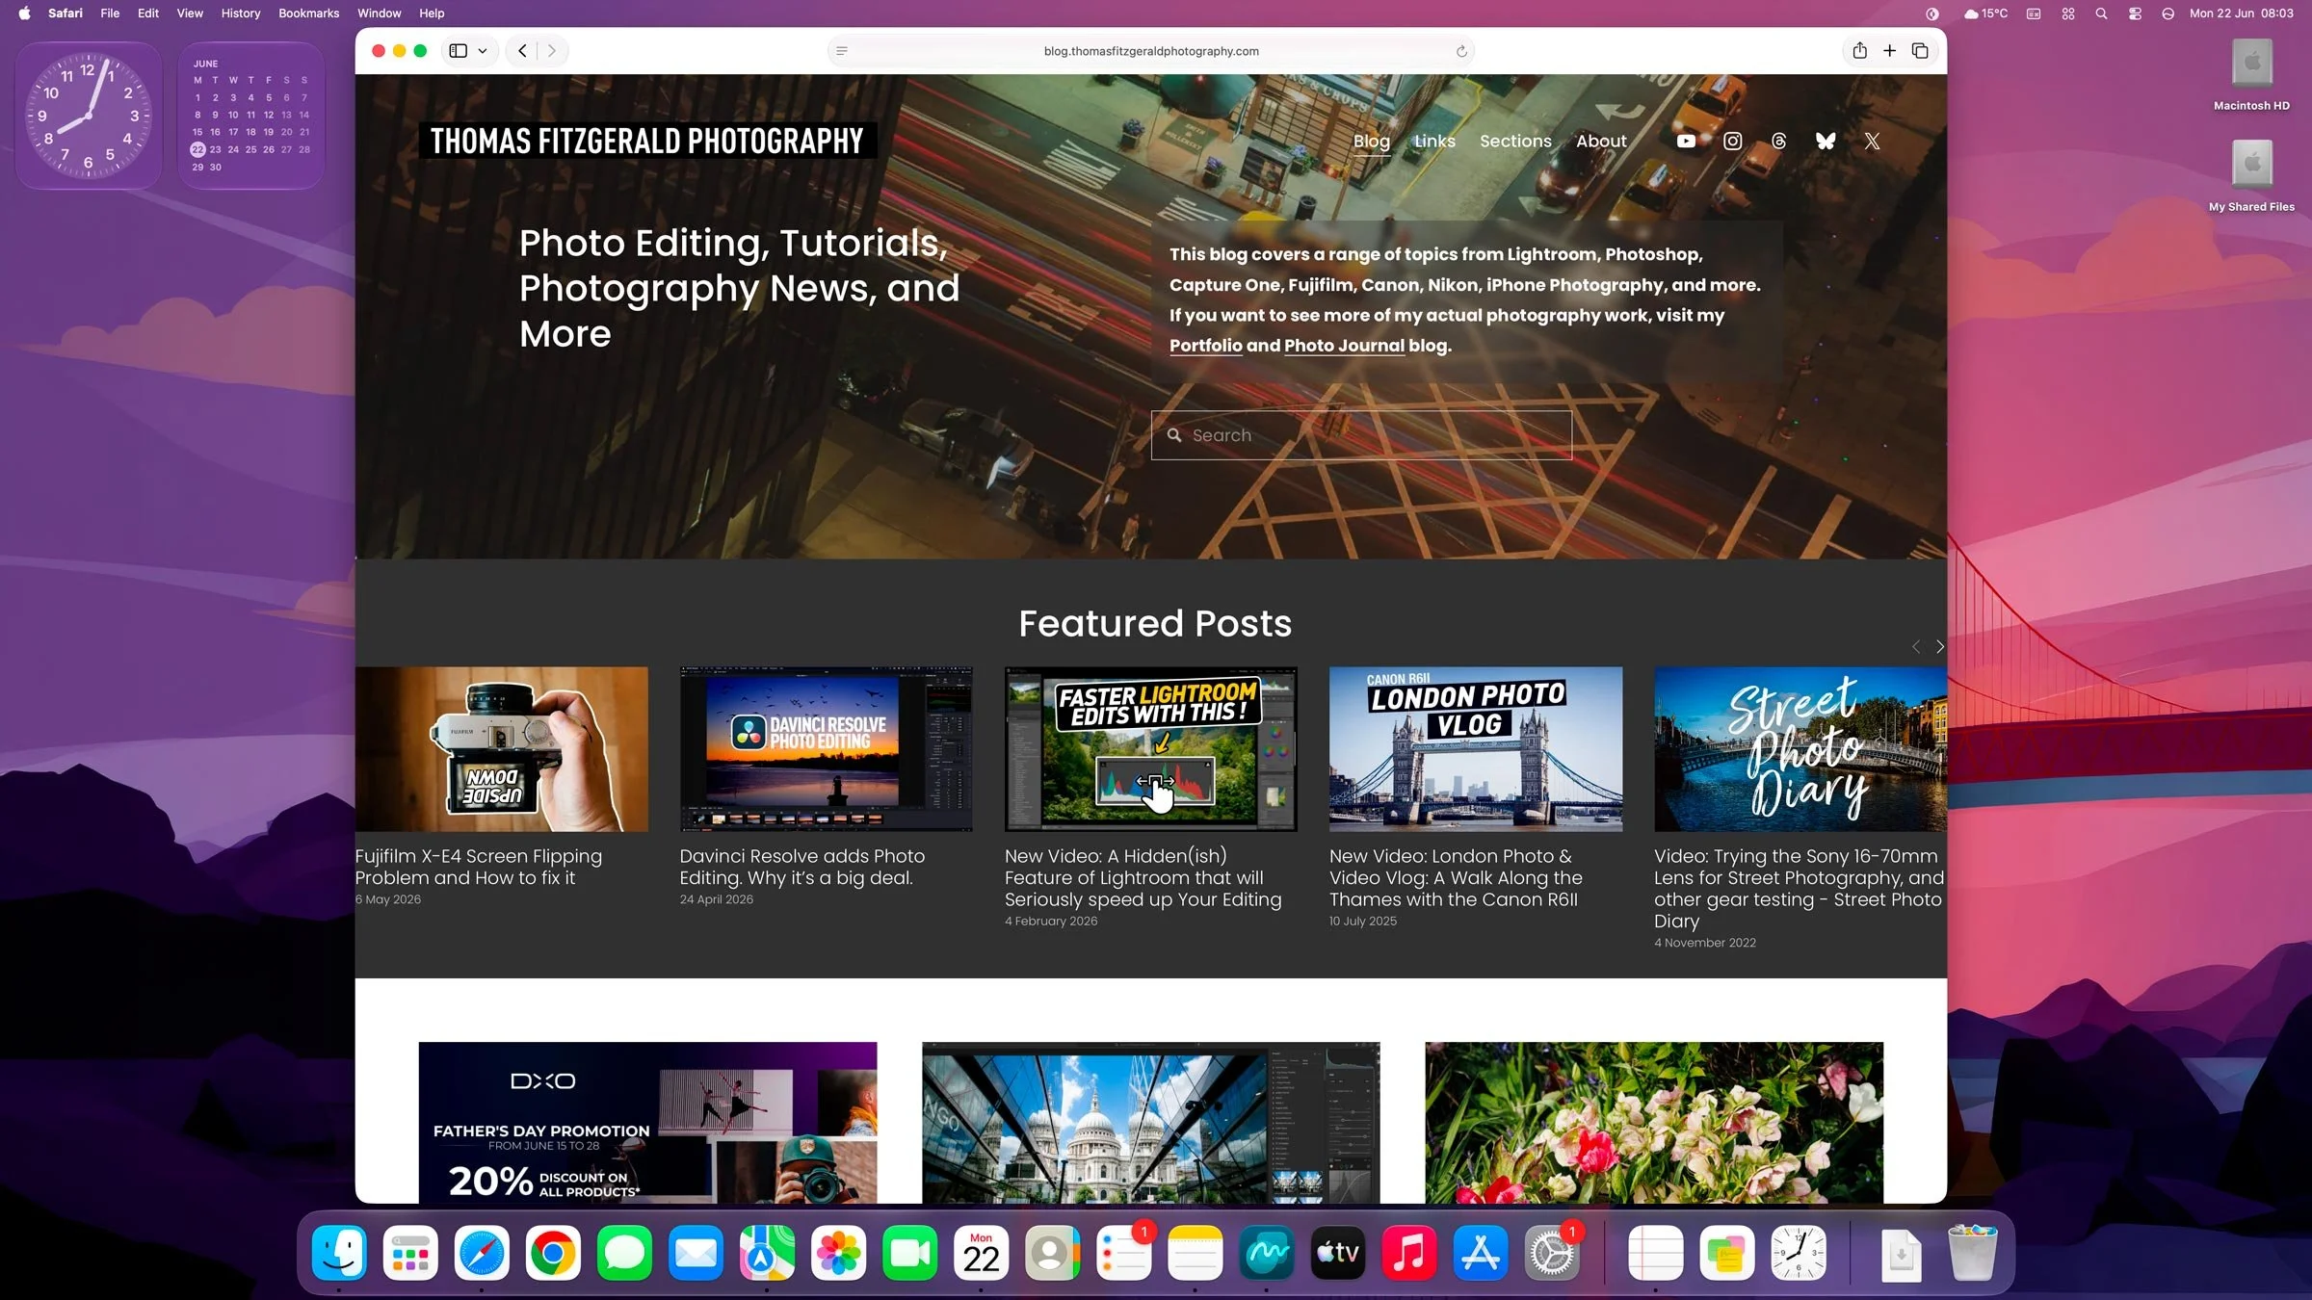Follow the Portfolio link
Viewport: 2312px width, 1300px height.
(1205, 346)
